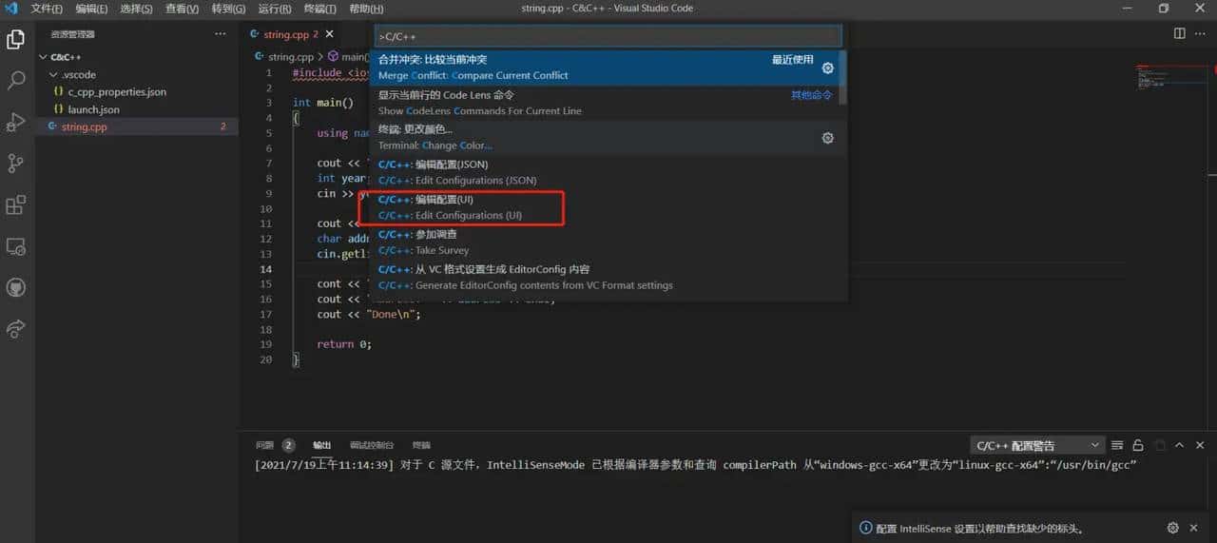
Task: Switch to the 输出 output tab
Action: tap(322, 445)
